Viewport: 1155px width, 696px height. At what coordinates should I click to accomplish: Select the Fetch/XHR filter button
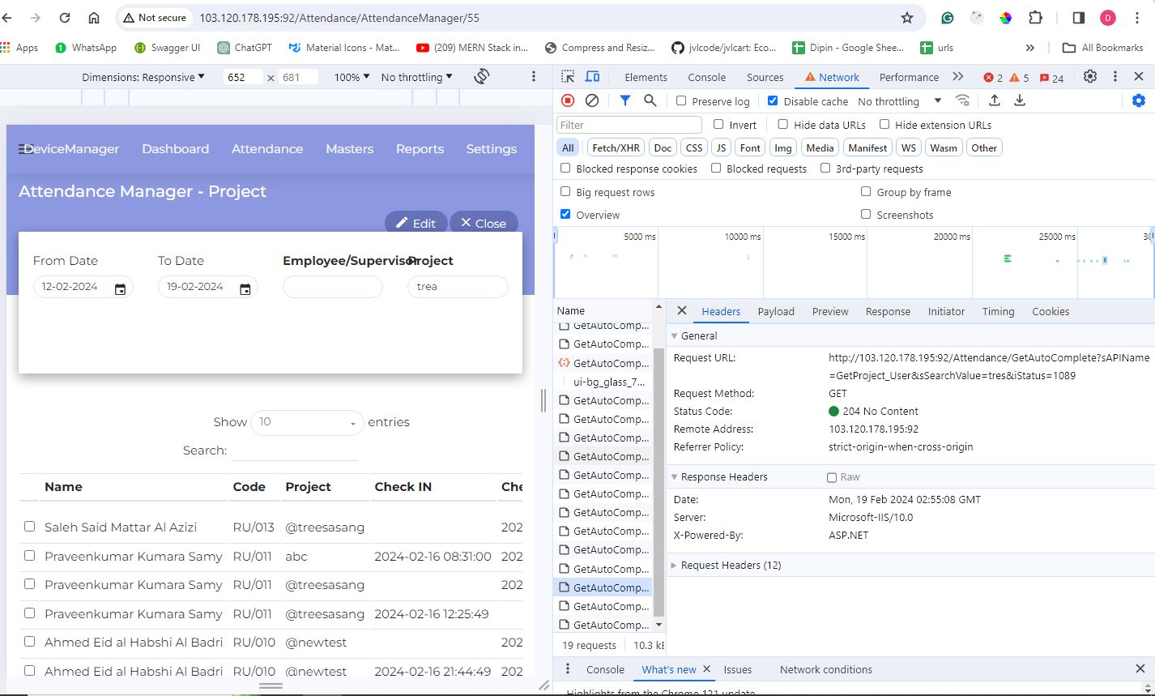click(x=616, y=147)
